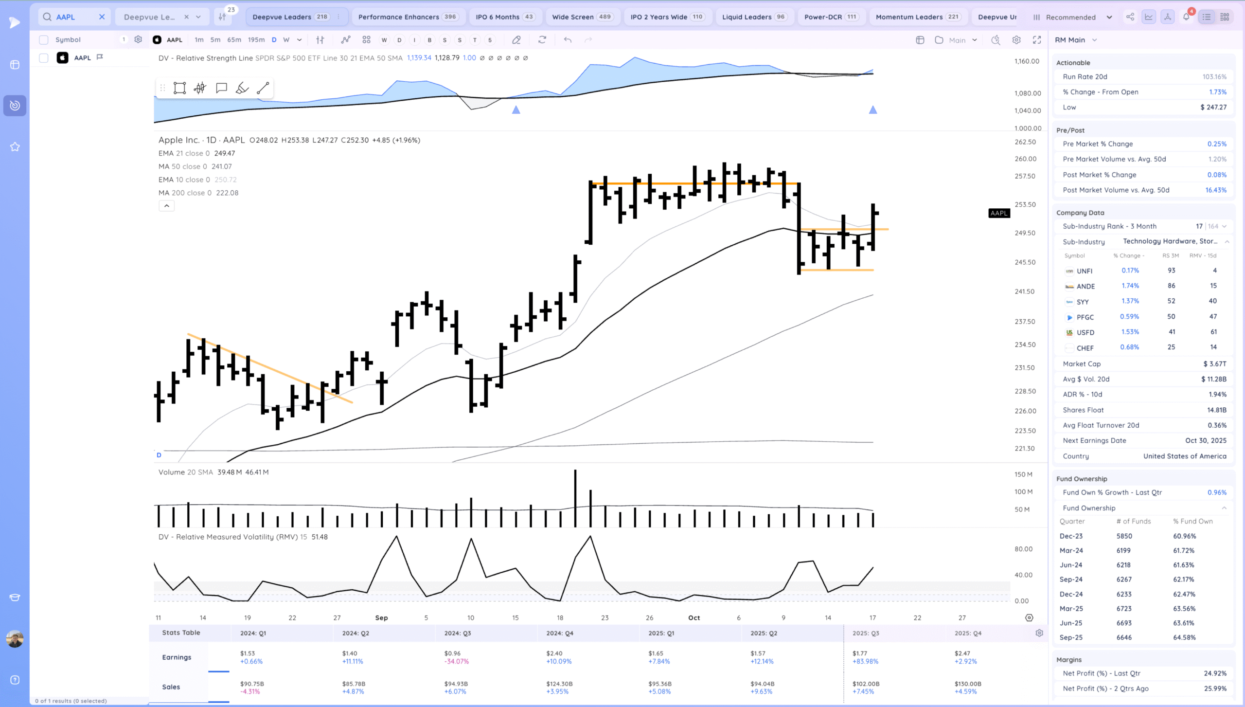Toggle fullscreen chart mode
This screenshot has height=707, width=1245.
[x=1036, y=40]
